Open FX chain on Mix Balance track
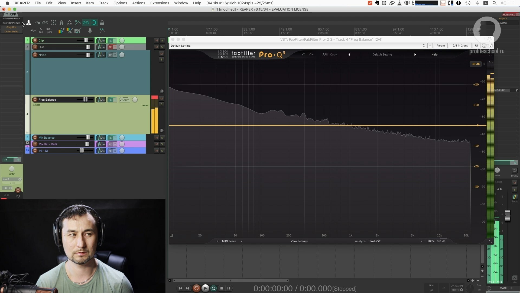The image size is (520, 293). tap(110, 138)
